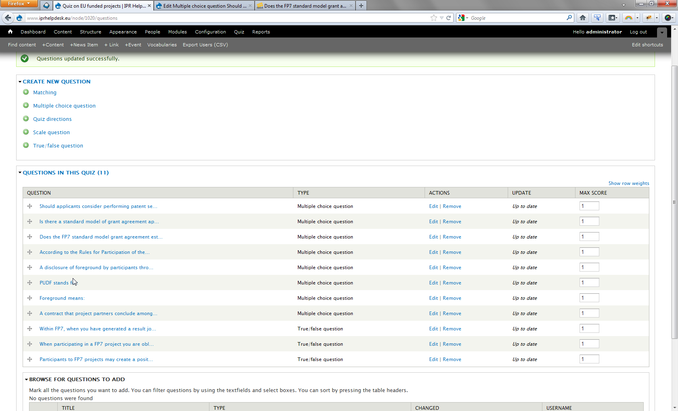This screenshot has height=411, width=678.
Task: Sort by the Question column header
Action: (39, 193)
